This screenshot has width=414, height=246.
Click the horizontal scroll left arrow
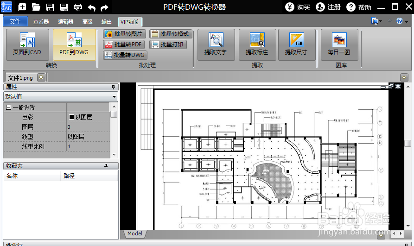394,233
